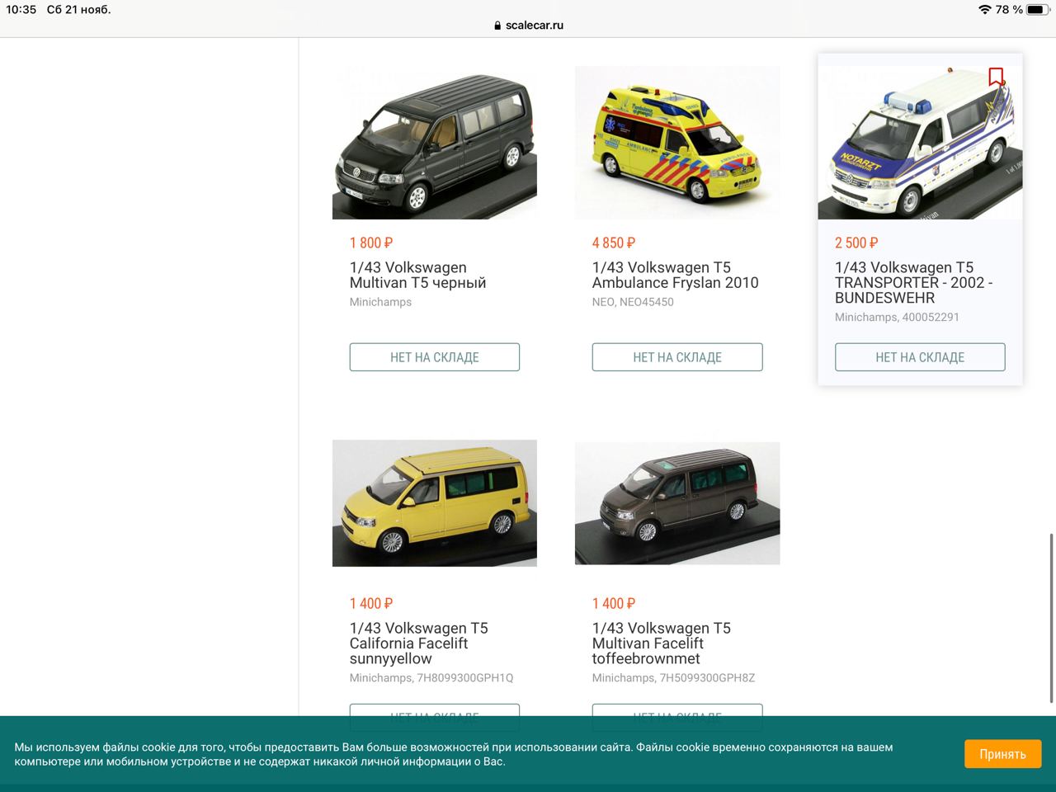1056x792 pixels.
Task: Open sunny yellow California Facelift photo
Action: [435, 503]
